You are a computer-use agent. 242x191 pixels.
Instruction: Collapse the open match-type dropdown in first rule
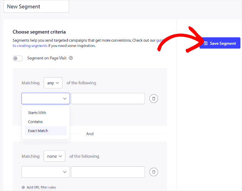(x=46, y=99)
